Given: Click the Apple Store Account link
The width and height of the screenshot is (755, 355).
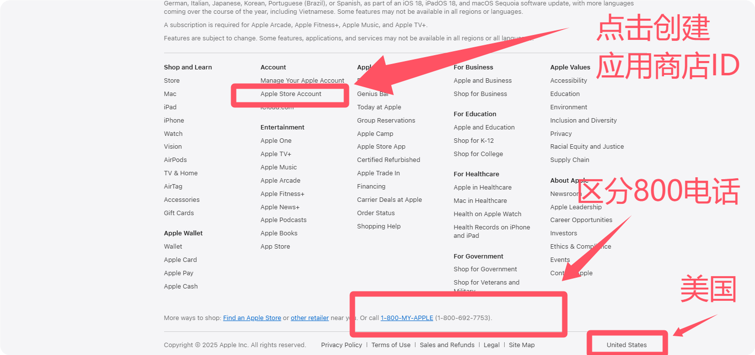Looking at the screenshot, I should [291, 94].
